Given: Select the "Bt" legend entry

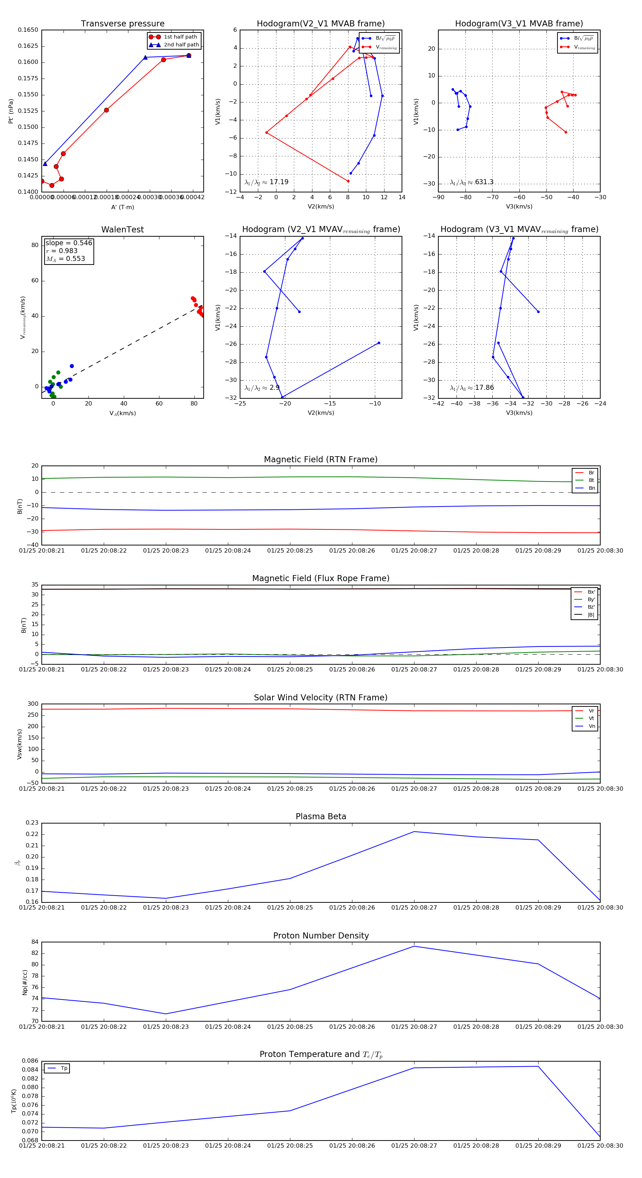Looking at the screenshot, I should point(585,480).
